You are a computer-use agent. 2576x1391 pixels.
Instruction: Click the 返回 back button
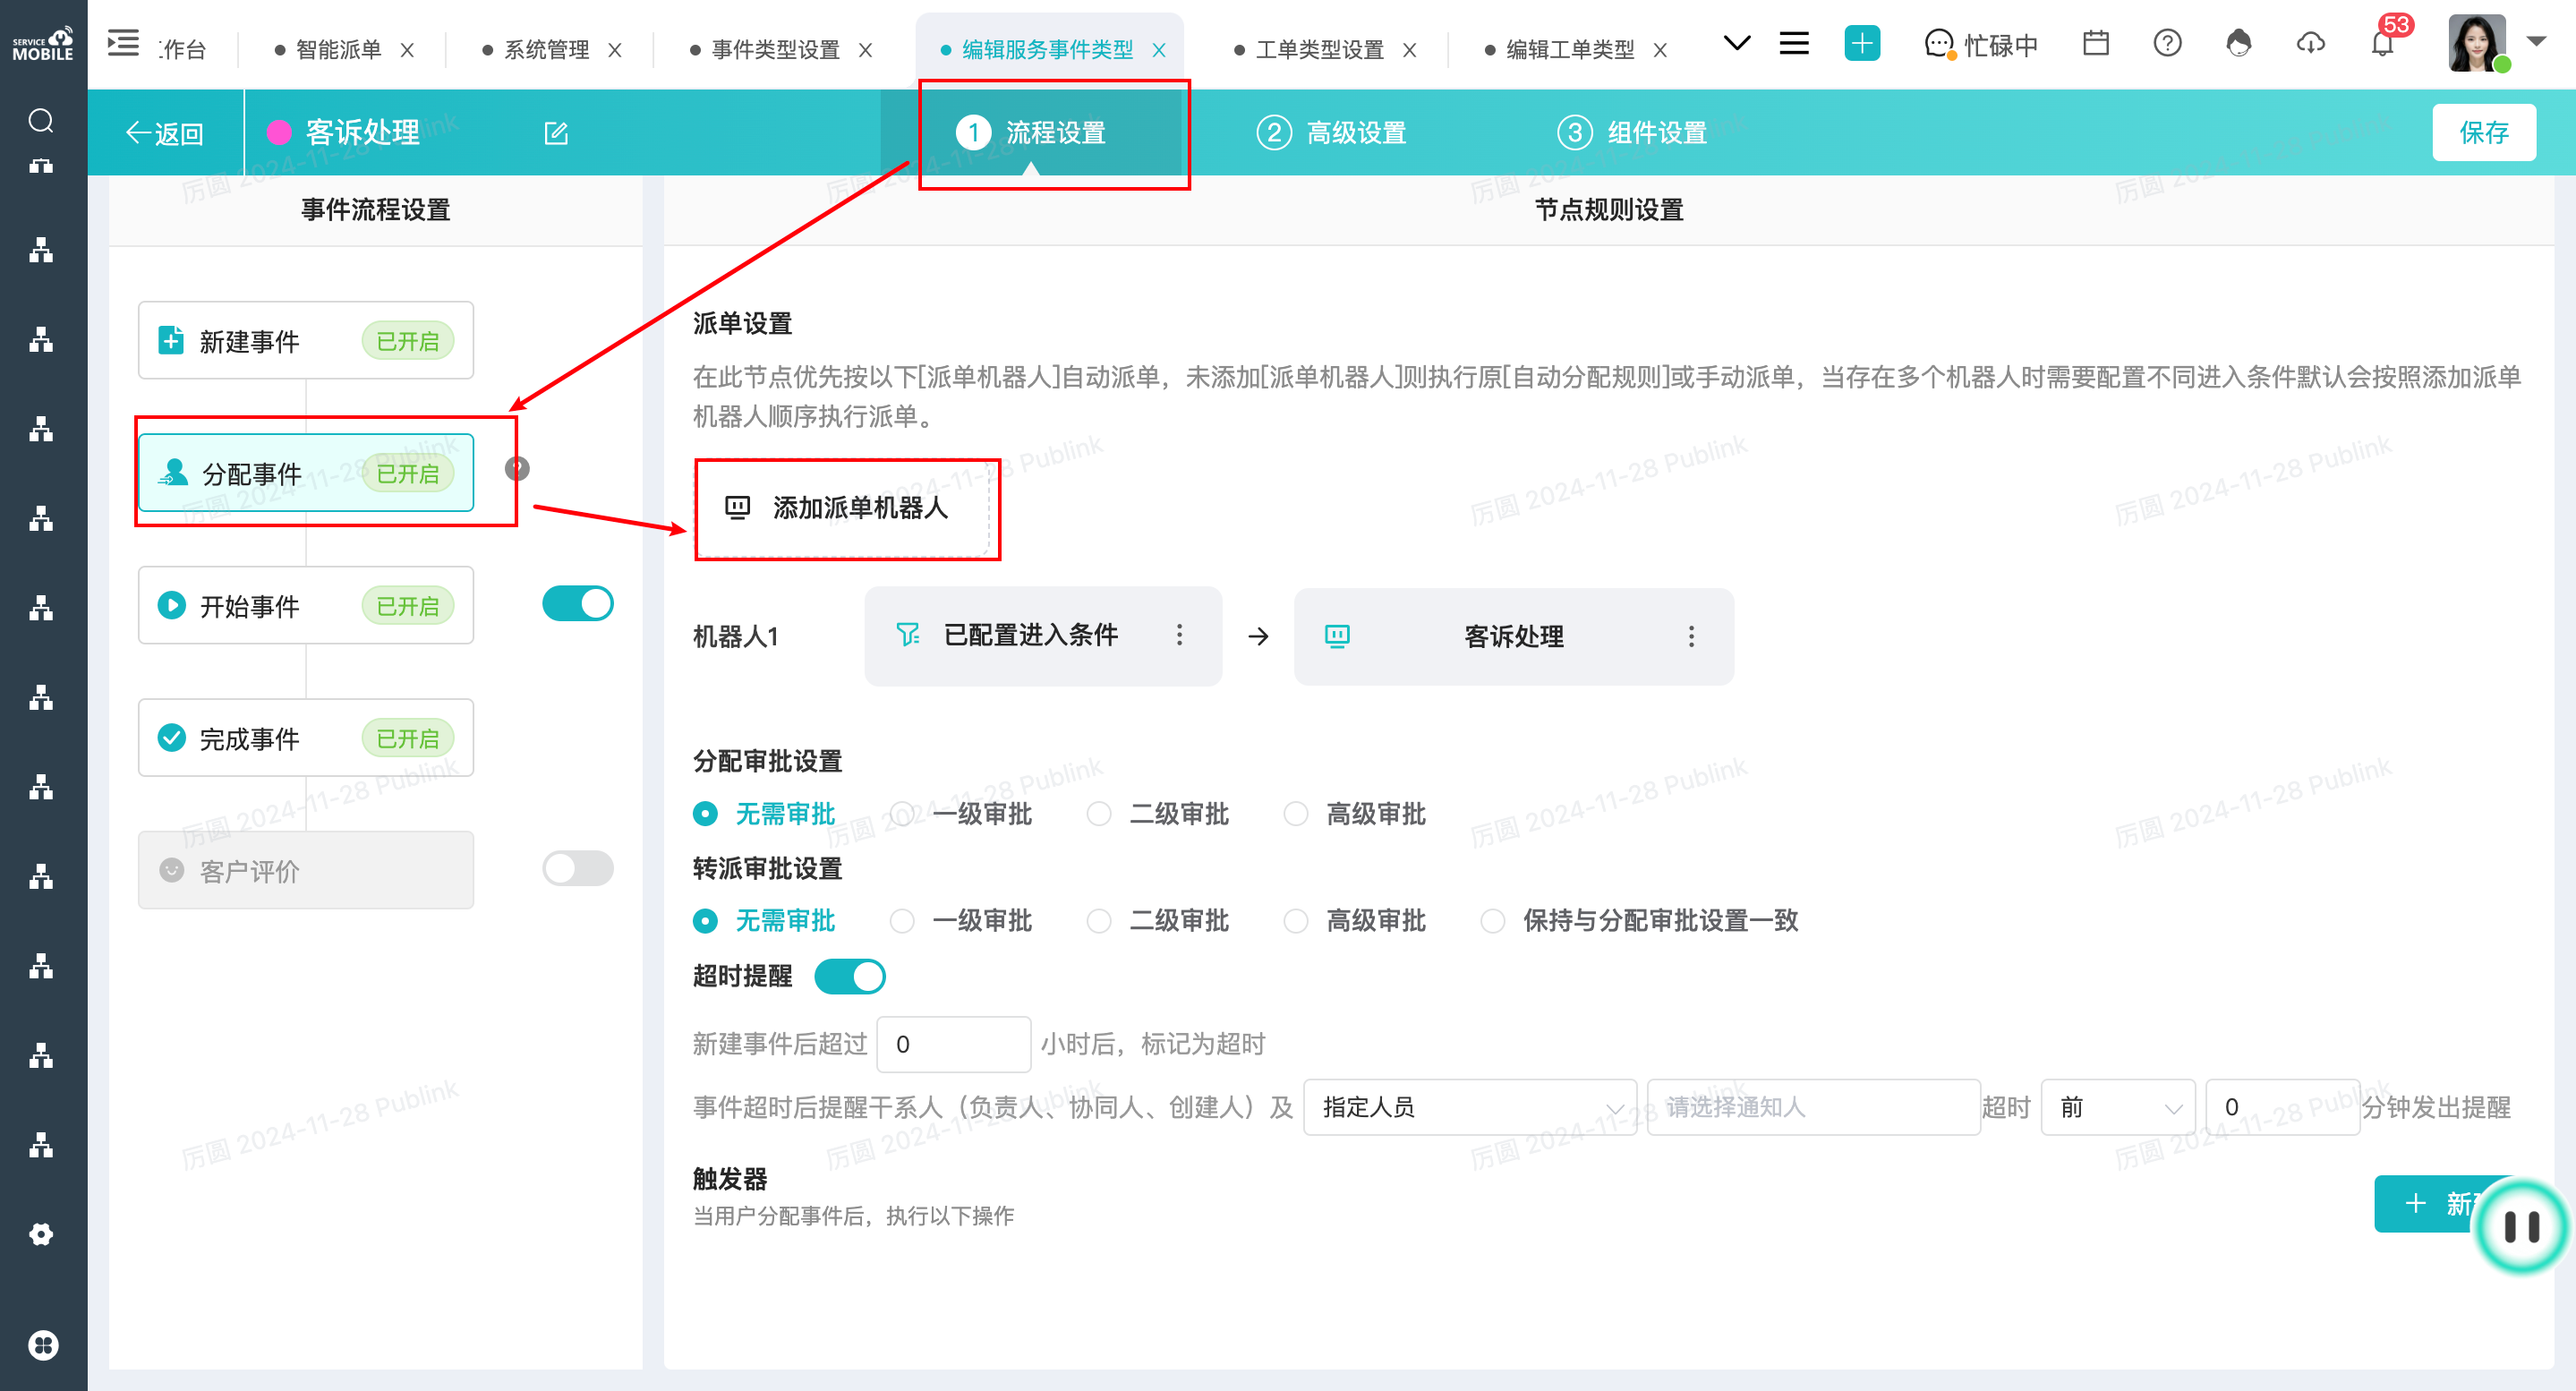pos(165,133)
